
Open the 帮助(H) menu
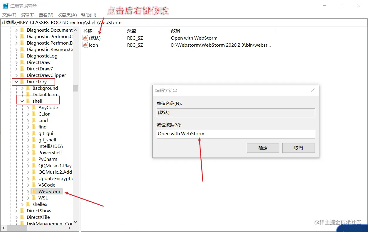pos(88,15)
